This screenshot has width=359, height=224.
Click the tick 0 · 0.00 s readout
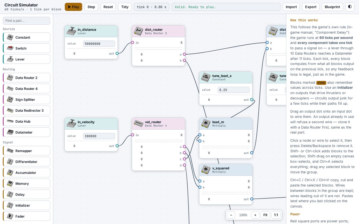pos(151,7)
